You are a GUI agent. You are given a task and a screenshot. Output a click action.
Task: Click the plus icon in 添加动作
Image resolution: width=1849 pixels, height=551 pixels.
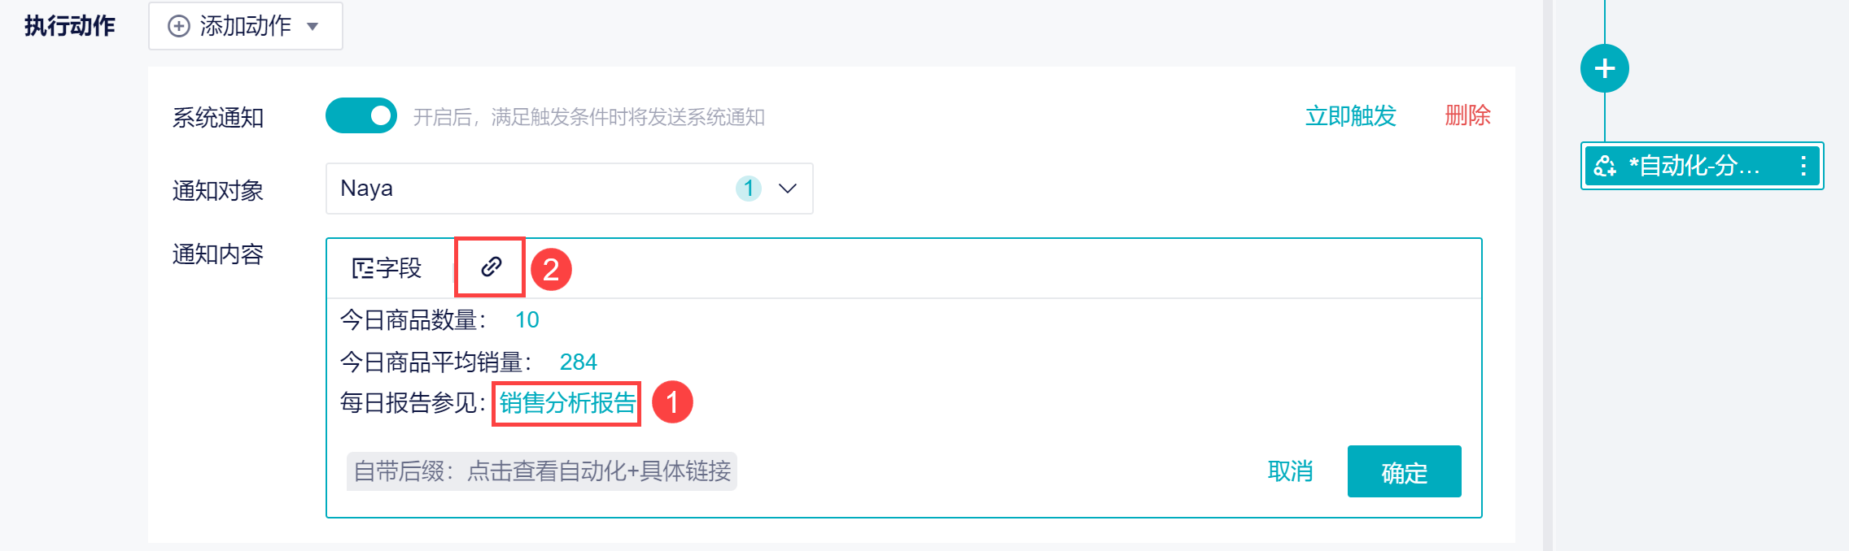(x=178, y=26)
